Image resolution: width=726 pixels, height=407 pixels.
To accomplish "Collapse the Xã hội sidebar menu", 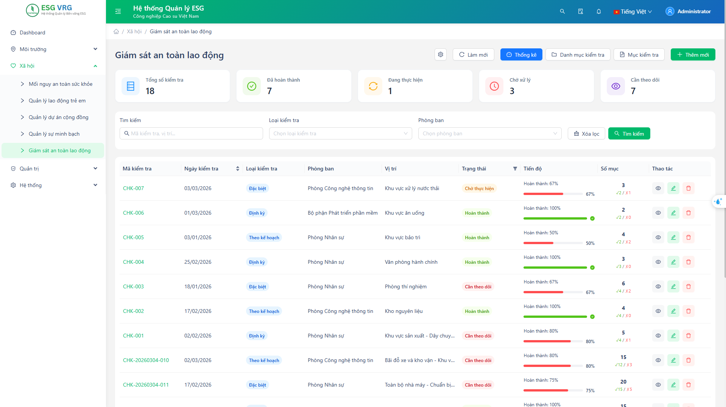I will [53, 66].
